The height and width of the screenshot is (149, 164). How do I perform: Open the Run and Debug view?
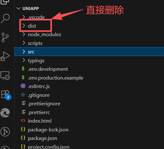tap(5, 56)
